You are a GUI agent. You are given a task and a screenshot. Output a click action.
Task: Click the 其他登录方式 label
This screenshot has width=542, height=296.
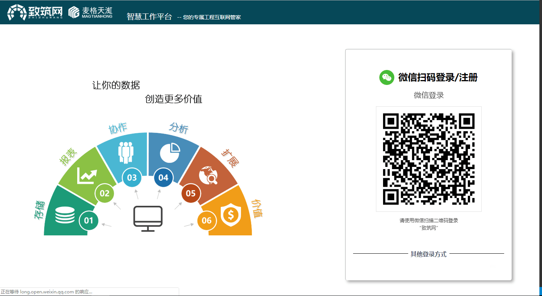pos(428,254)
